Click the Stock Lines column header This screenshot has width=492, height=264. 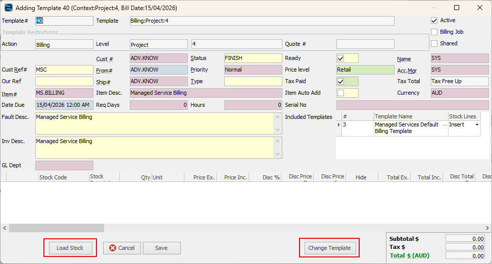coord(464,116)
